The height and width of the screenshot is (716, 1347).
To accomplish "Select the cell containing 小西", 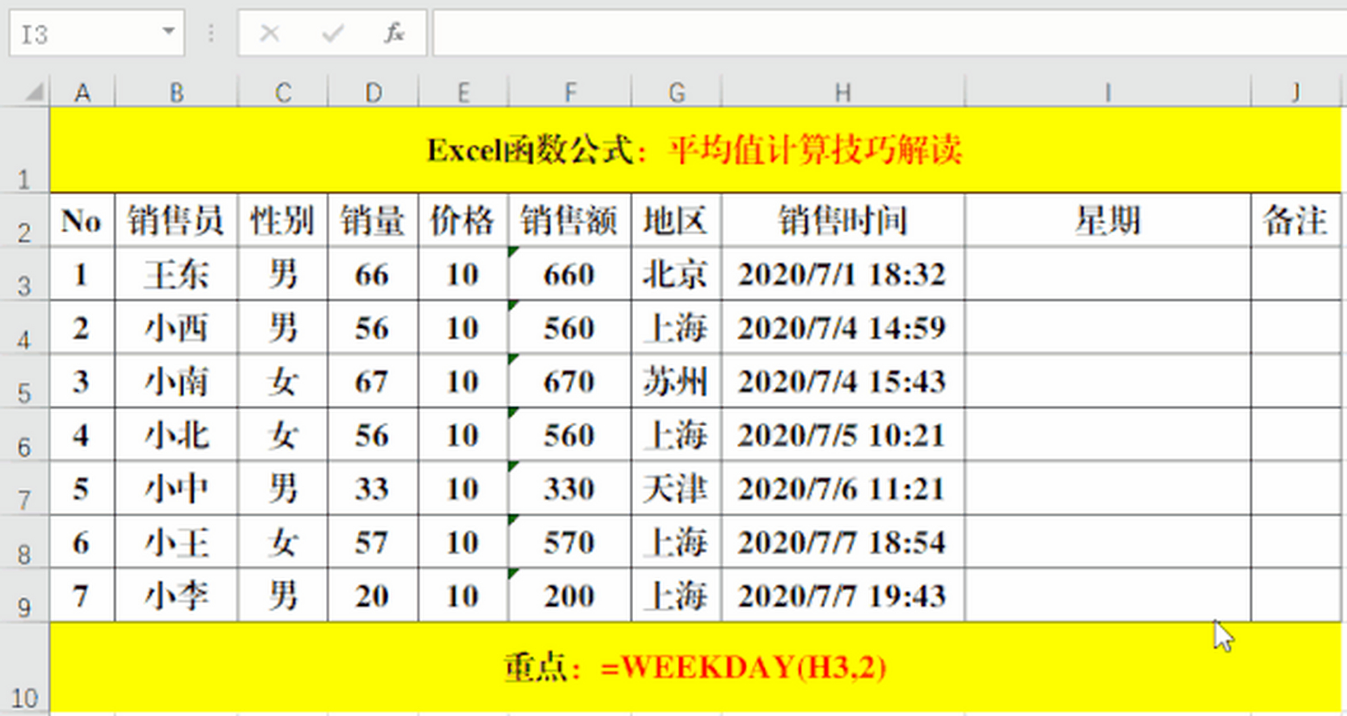I will tap(176, 328).
